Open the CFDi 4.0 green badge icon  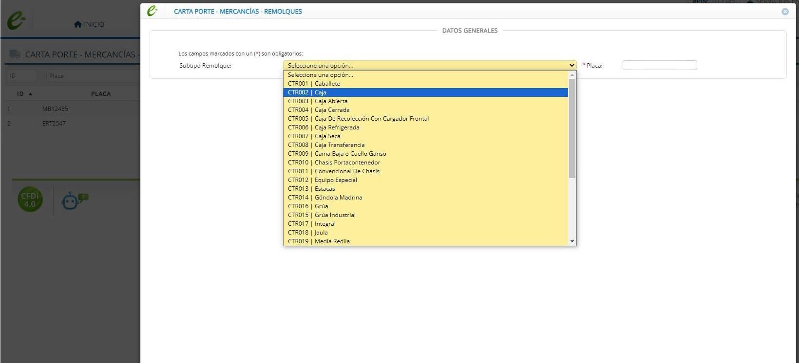tap(30, 200)
